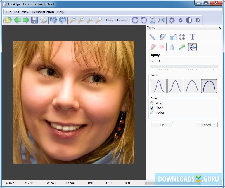Choose the lipstick lips tool
This screenshot has height=188, width=225.
coord(161,47)
